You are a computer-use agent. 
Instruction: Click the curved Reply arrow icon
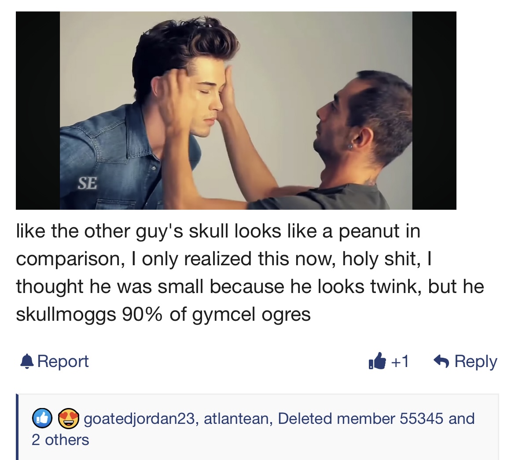tap(441, 361)
